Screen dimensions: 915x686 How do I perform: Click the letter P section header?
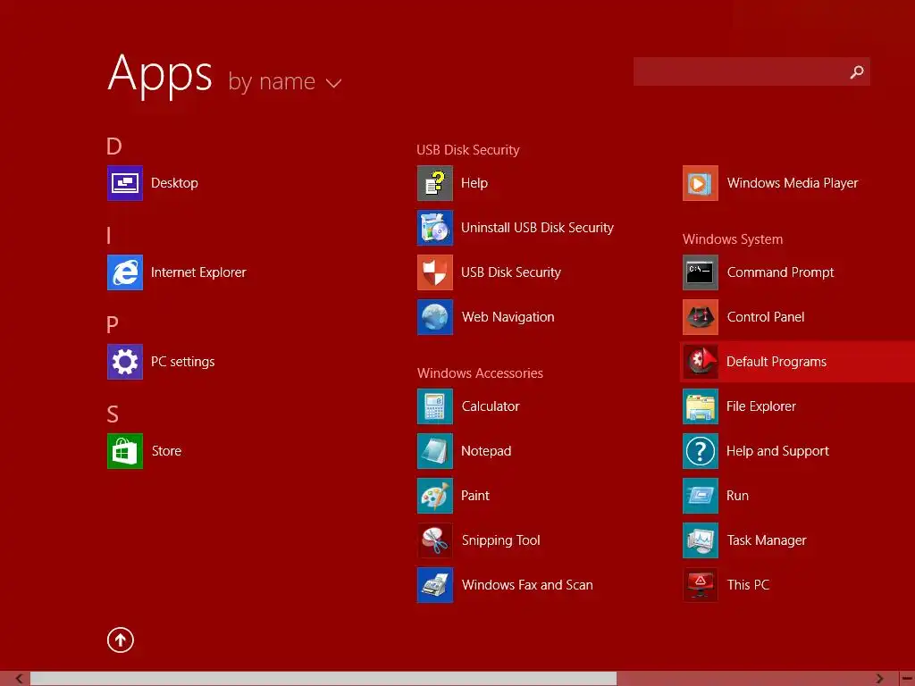pyautogui.click(x=113, y=324)
